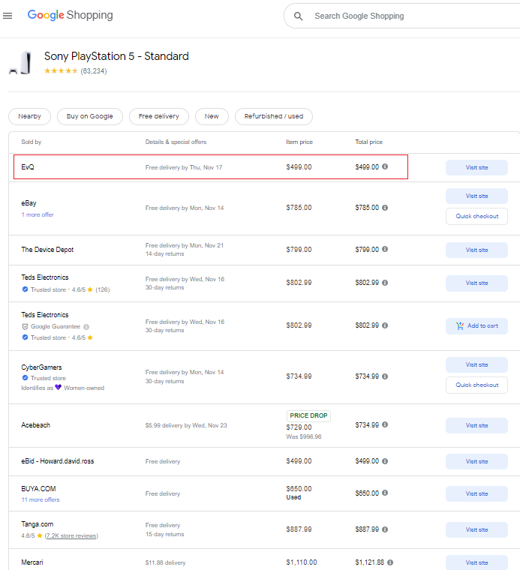
Task: Click the PRICE DROP badge for Acebeach
Action: 308,415
